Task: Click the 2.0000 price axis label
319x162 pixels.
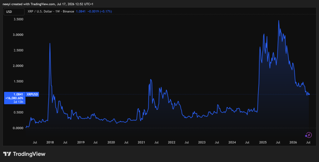Action: (x=18, y=66)
